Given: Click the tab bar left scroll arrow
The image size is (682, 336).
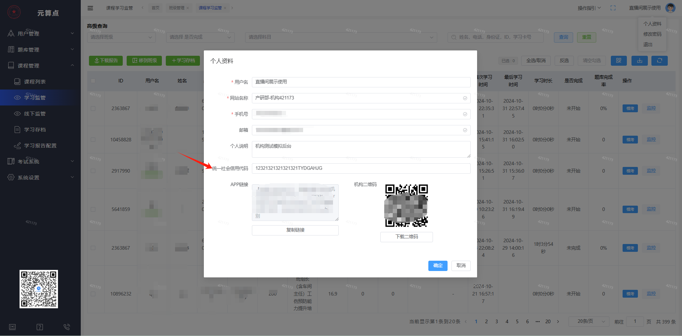Looking at the screenshot, I should tap(142, 8).
